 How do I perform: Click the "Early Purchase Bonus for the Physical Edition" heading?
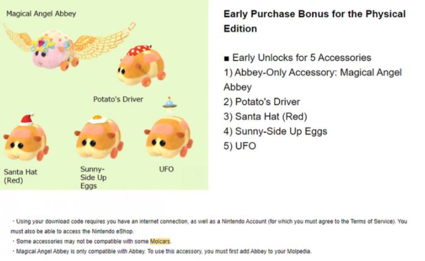point(314,21)
